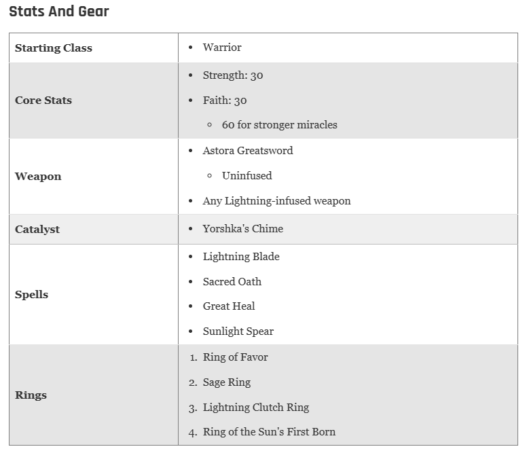Click the Faith: 30 stat line
Screen dimensions: 527x449
[225, 100]
